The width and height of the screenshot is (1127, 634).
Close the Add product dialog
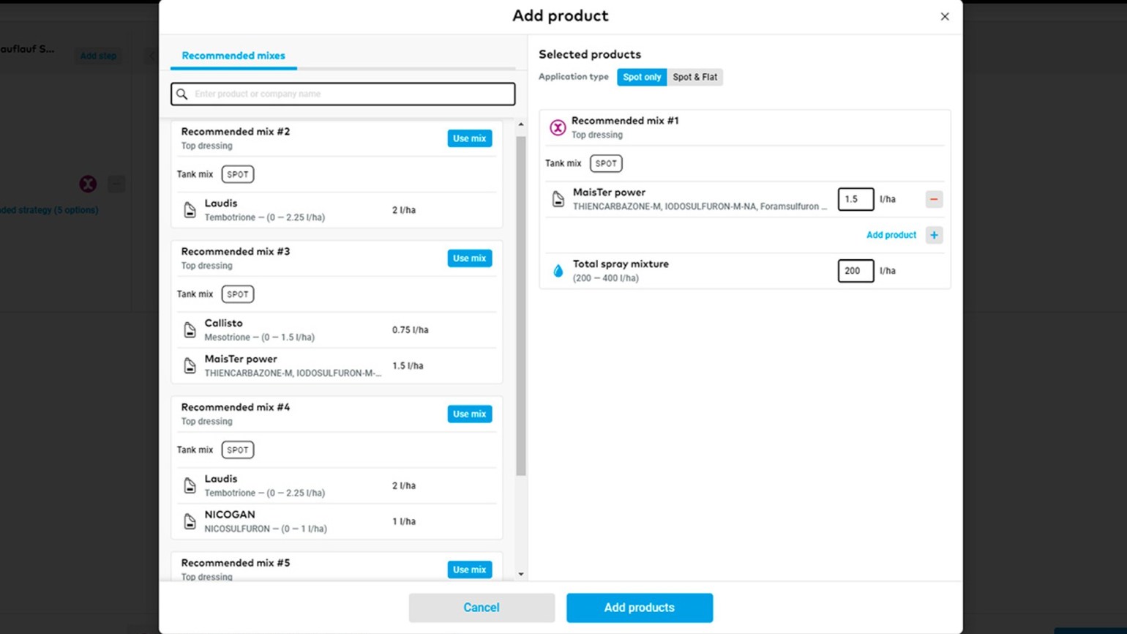(944, 17)
